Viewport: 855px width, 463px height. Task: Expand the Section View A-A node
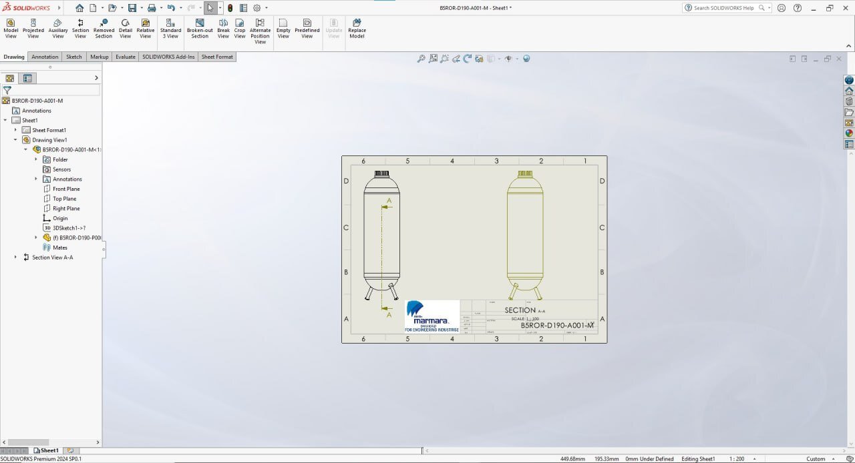coord(15,257)
